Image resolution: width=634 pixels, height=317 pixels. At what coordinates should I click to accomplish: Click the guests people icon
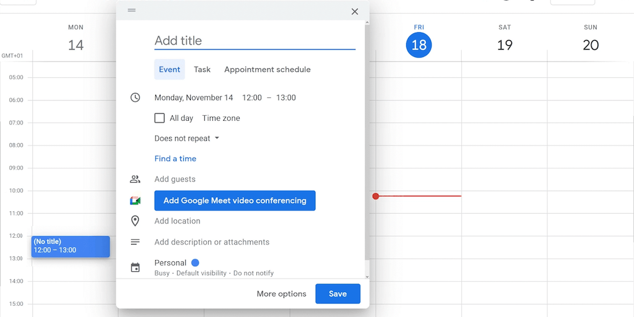[x=135, y=180]
